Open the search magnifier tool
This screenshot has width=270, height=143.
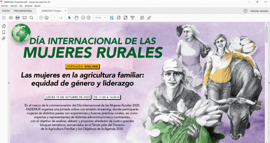click(32, 18)
